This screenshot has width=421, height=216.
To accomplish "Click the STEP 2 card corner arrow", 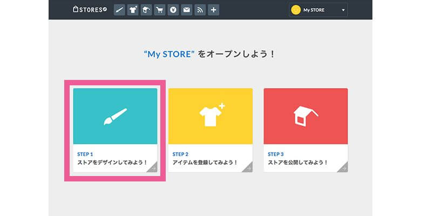I will tap(248, 168).
